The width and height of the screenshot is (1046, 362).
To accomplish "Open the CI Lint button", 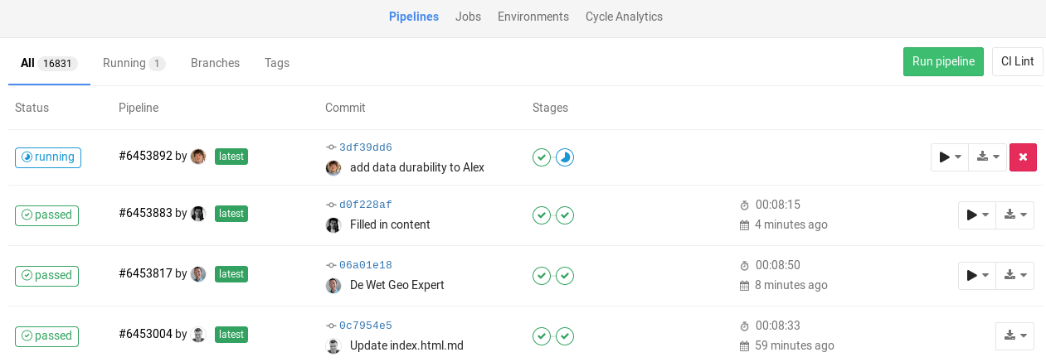I will (1017, 61).
